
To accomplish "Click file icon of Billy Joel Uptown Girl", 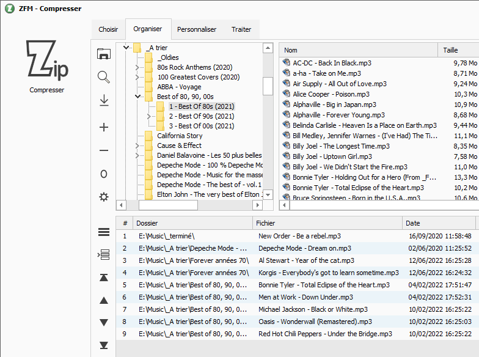I will pos(286,156).
